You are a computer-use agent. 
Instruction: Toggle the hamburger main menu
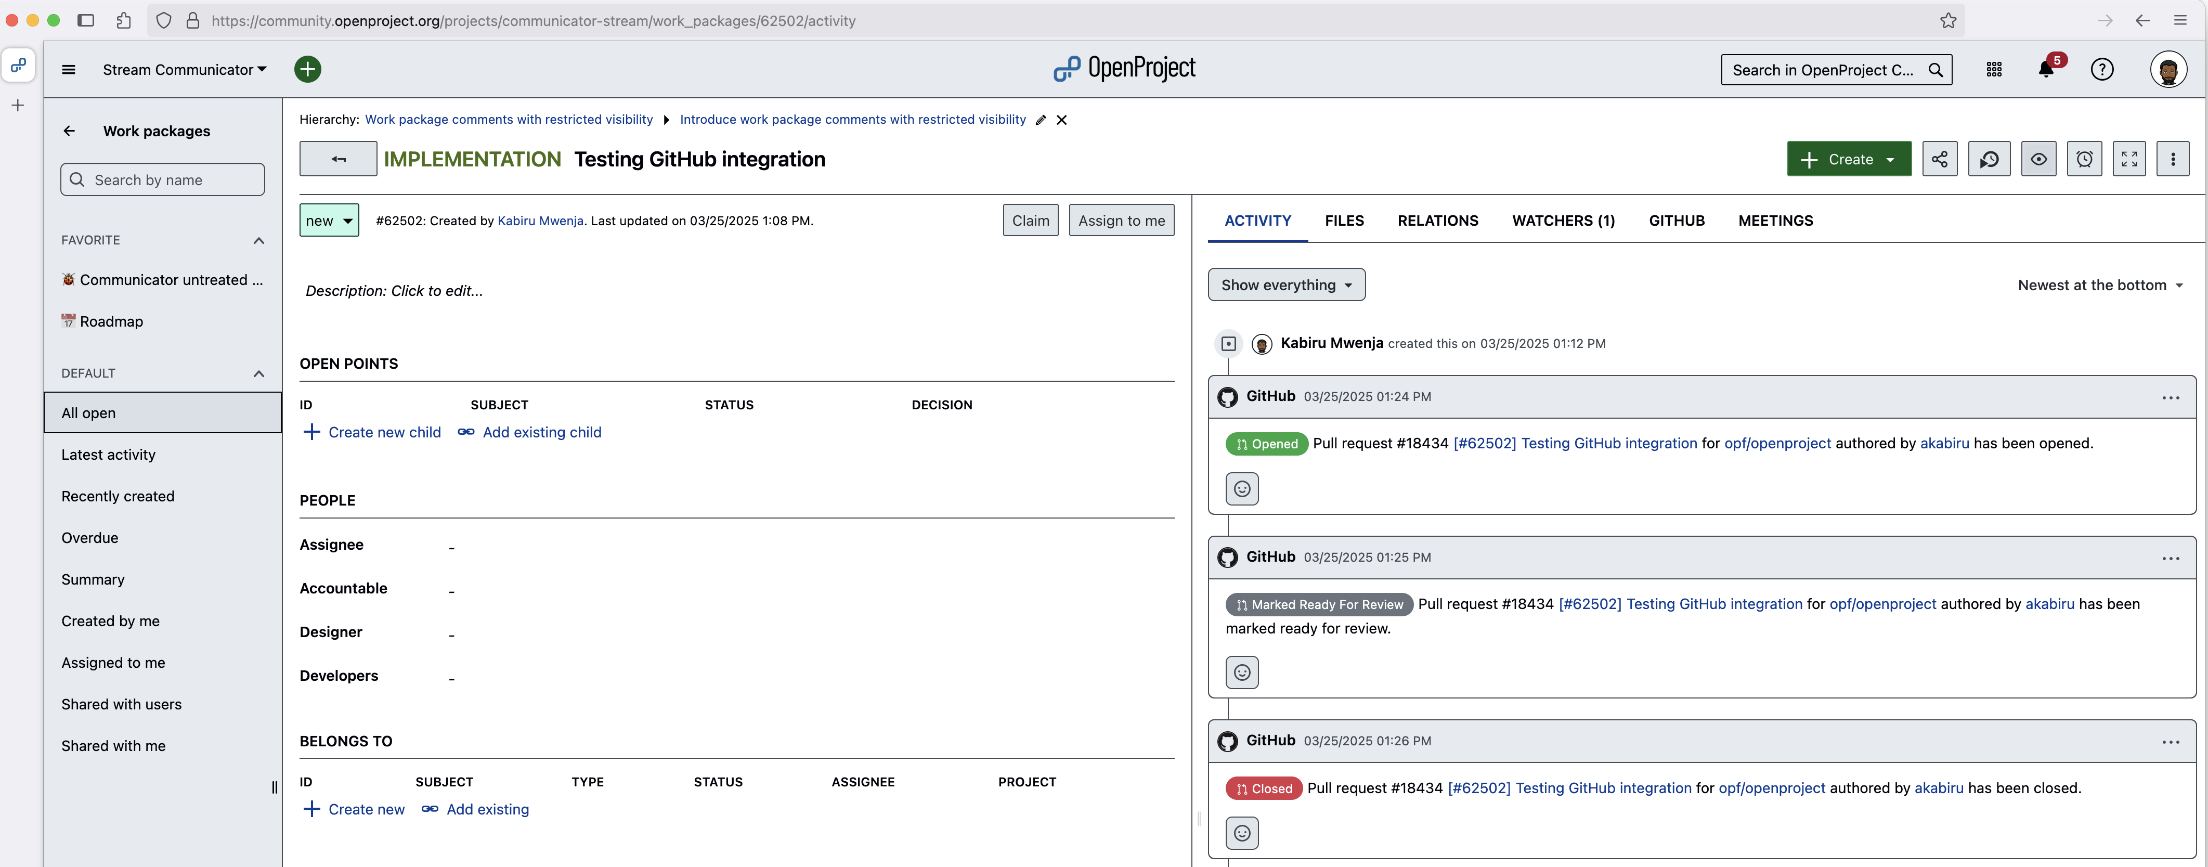pos(69,70)
